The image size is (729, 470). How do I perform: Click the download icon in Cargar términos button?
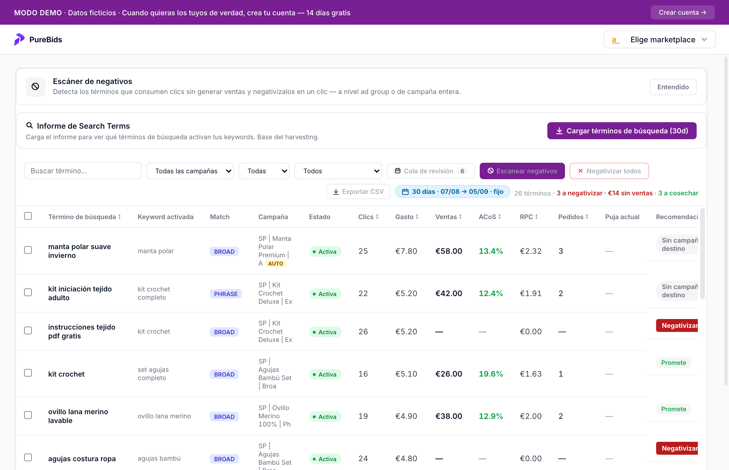[559, 131]
